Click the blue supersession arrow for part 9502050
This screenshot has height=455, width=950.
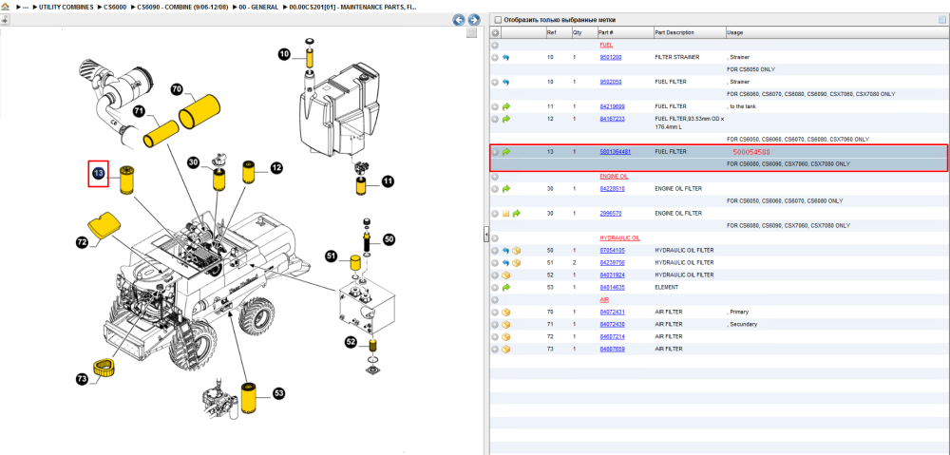(506, 82)
